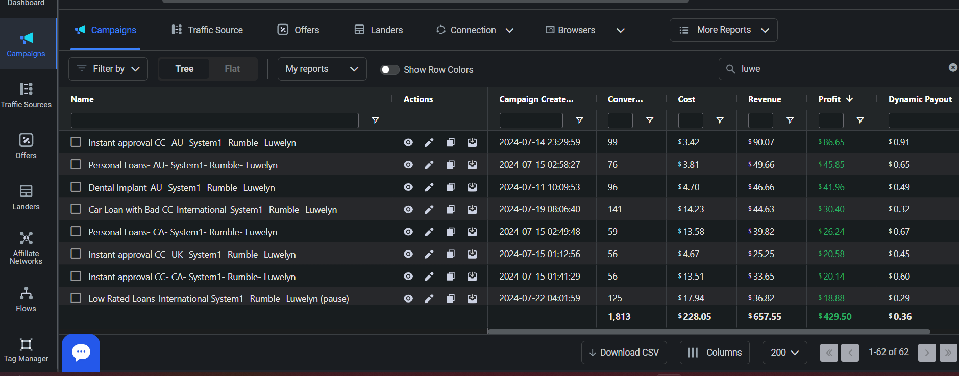Open the Columns settings button
This screenshot has width=959, height=377.
714,353
